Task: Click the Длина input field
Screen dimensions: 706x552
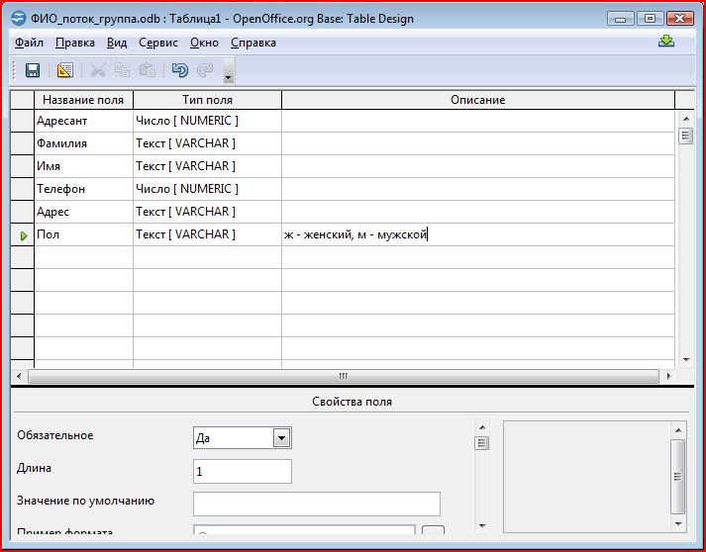Action: pos(243,472)
